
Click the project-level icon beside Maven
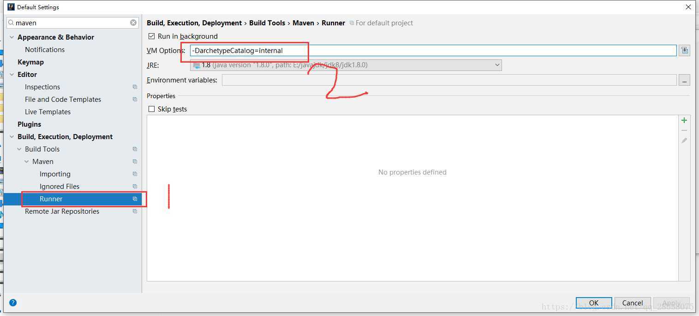[x=135, y=162]
